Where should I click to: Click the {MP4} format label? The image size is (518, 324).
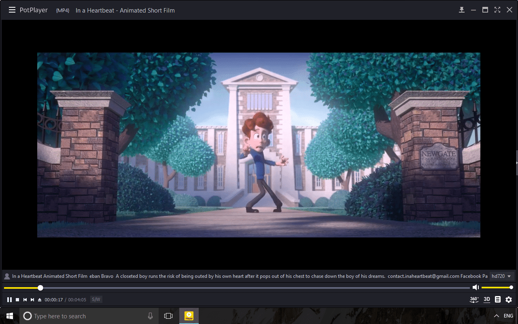(x=63, y=11)
